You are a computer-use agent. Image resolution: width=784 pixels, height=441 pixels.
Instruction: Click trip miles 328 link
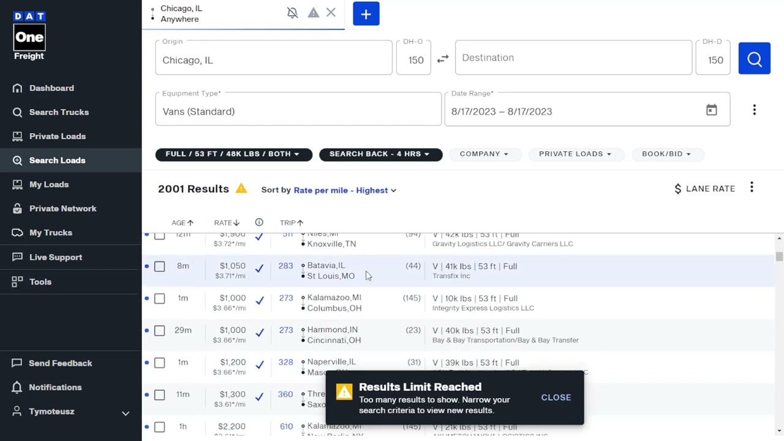click(285, 362)
